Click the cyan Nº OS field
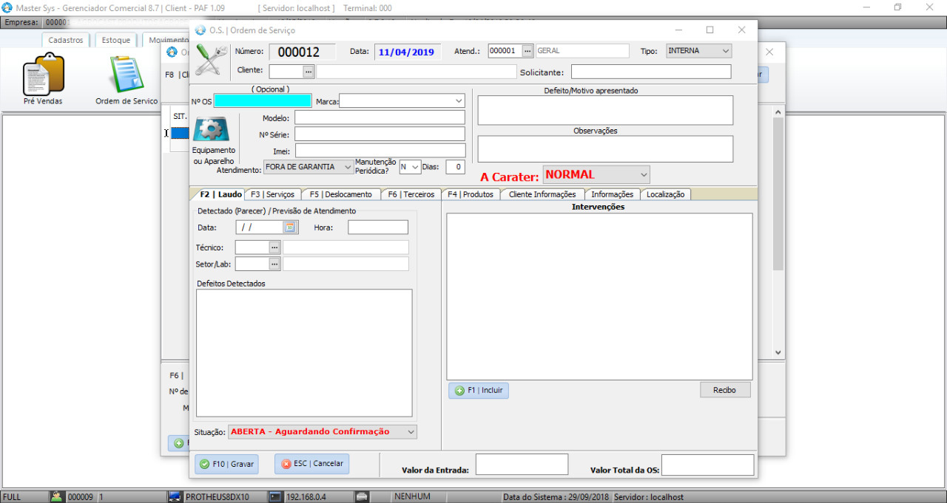Viewport: 947px width, 503px height. click(263, 101)
